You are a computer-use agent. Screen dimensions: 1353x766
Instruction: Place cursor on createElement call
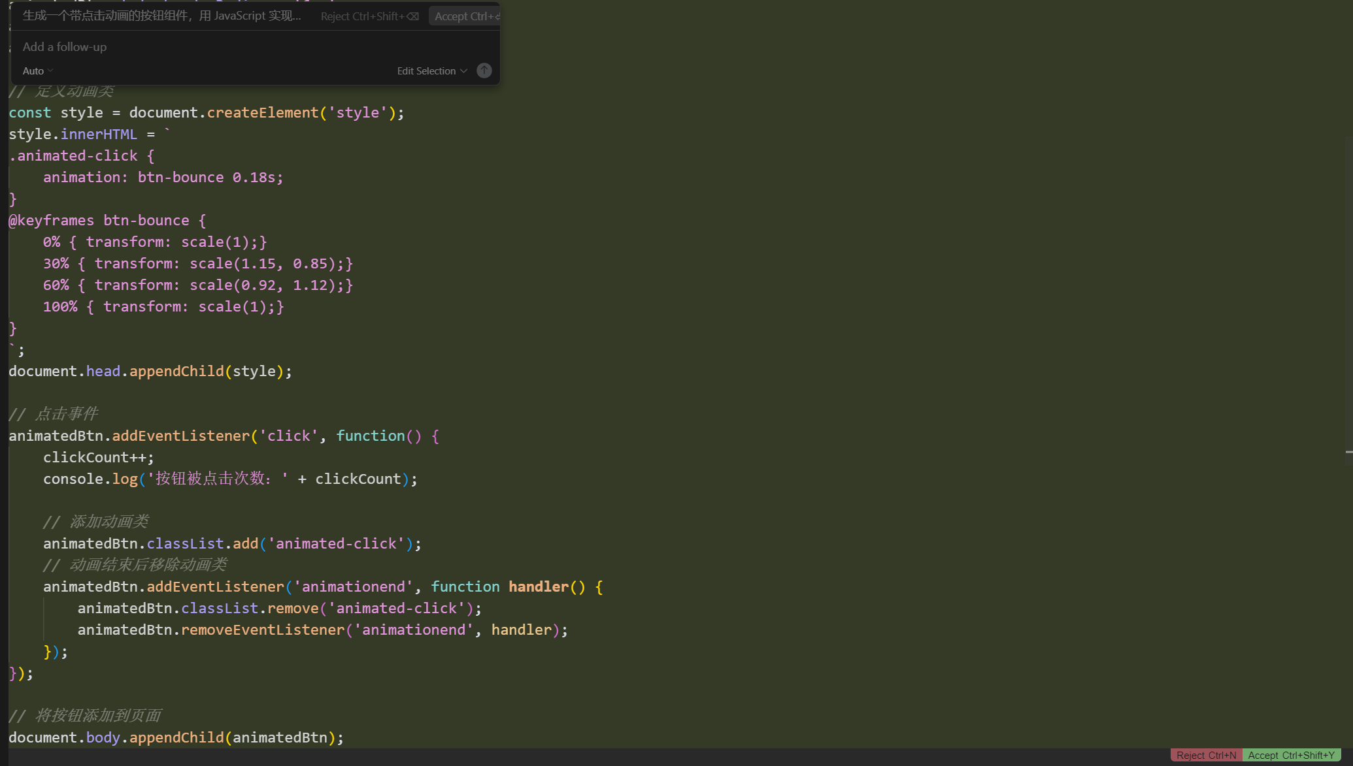tap(262, 112)
